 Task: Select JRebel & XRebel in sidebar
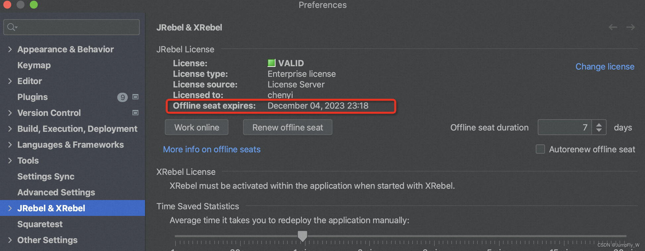pos(73,208)
